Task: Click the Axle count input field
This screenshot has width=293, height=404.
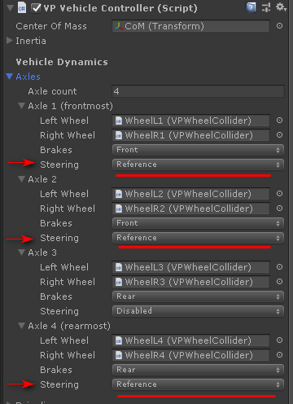Action: click(198, 91)
